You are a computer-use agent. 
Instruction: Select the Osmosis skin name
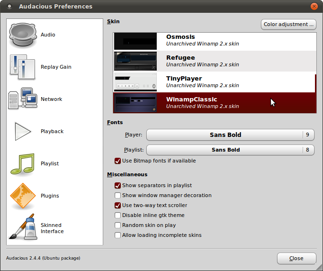(x=180, y=36)
